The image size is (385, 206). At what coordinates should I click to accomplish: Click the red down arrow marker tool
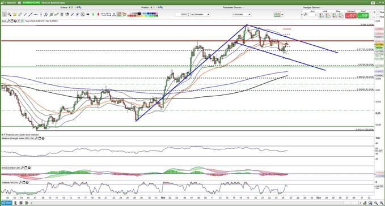pyautogui.click(x=99, y=15)
